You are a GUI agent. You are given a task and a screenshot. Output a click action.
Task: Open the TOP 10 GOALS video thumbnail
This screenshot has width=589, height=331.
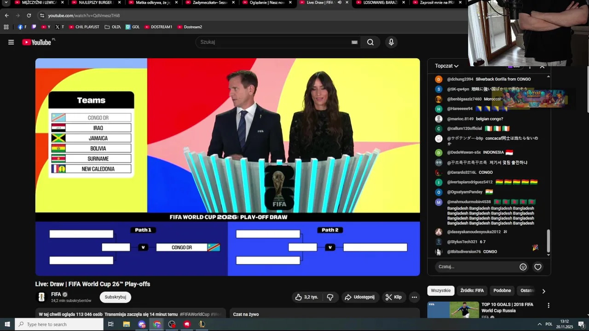[453, 310]
